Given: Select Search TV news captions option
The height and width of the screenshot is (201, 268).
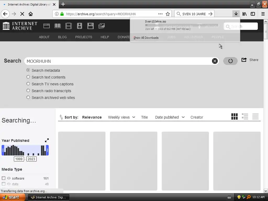Looking at the screenshot, I should tap(28, 84).
